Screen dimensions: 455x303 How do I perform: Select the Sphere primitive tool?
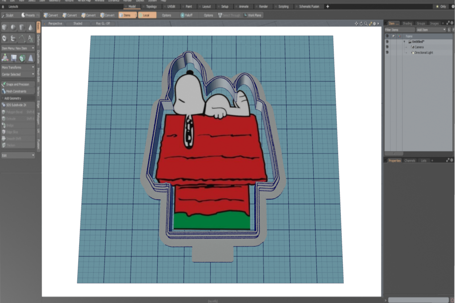click(13, 28)
